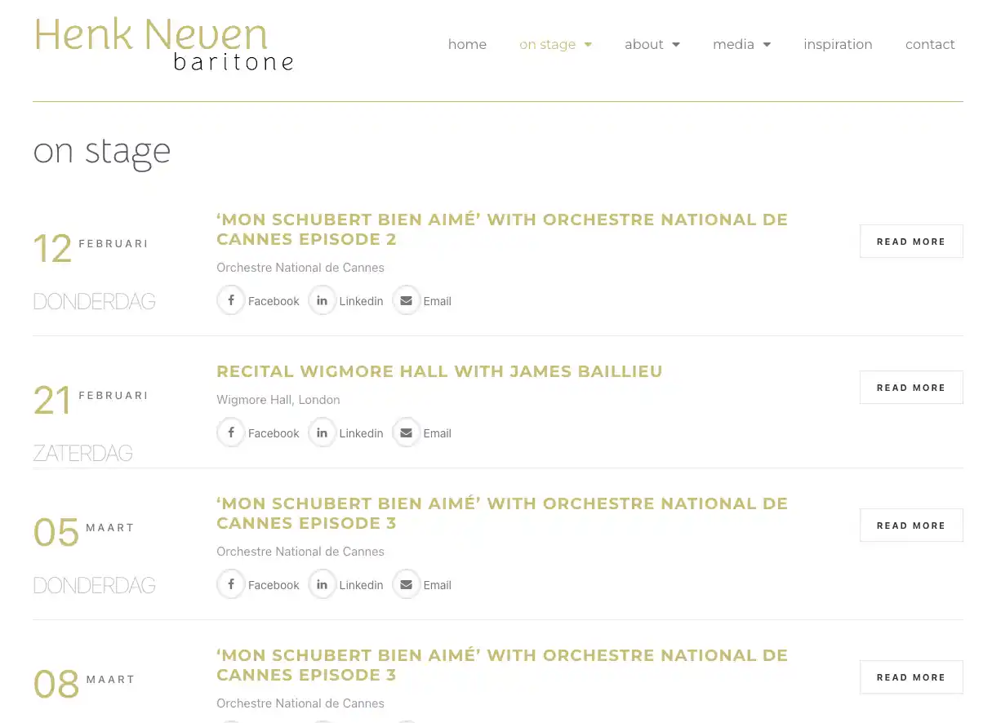Open the contact page
The image size is (1001, 723).
tap(930, 45)
